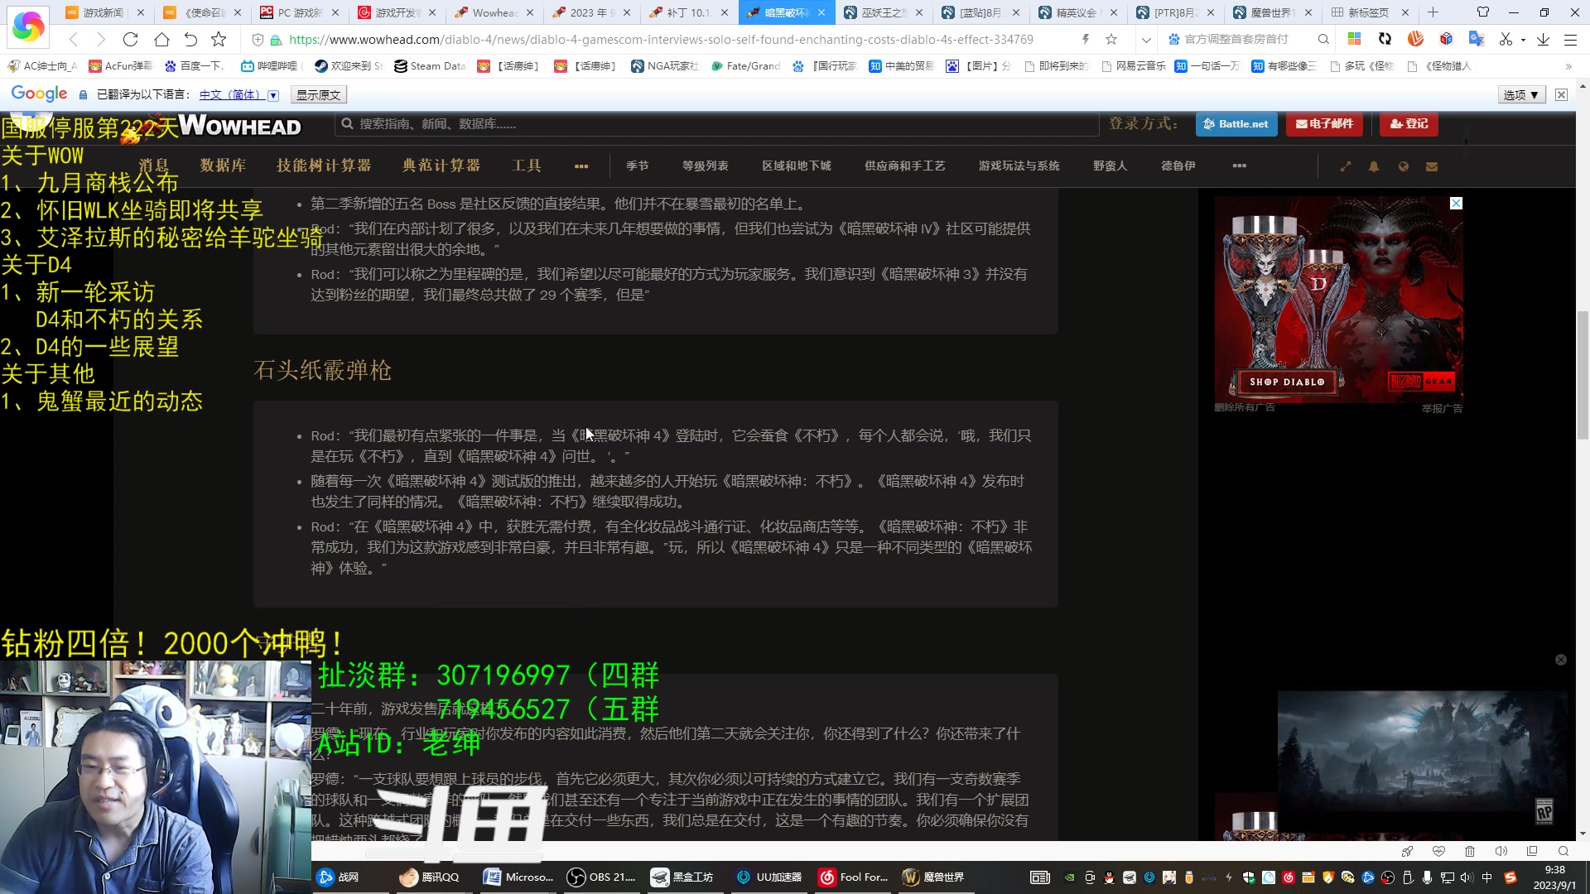This screenshot has height=894, width=1590.
Task: Close the Google translate bar with its X
Action: coord(1561,95)
